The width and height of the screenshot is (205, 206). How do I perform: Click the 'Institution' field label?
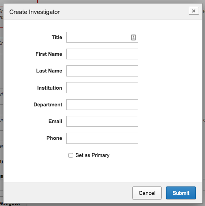point(50,88)
